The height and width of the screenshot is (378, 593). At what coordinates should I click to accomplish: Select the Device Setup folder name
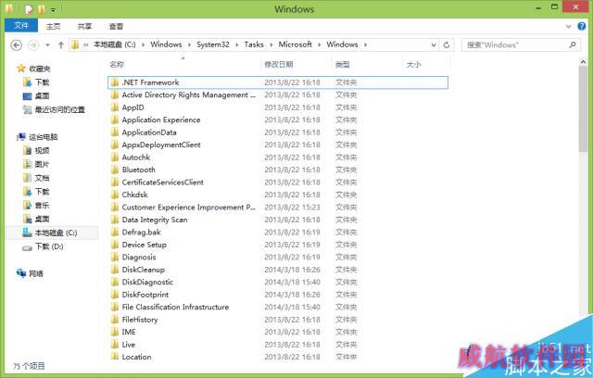click(x=145, y=245)
